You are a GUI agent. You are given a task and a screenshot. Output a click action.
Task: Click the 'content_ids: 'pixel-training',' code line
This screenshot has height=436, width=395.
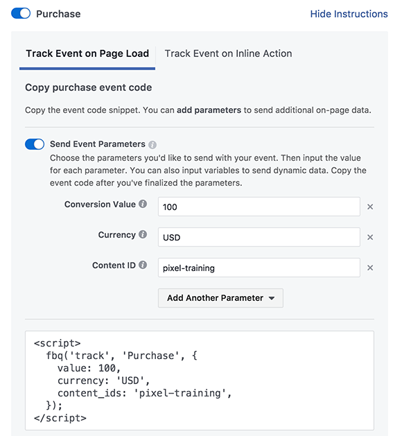click(145, 393)
